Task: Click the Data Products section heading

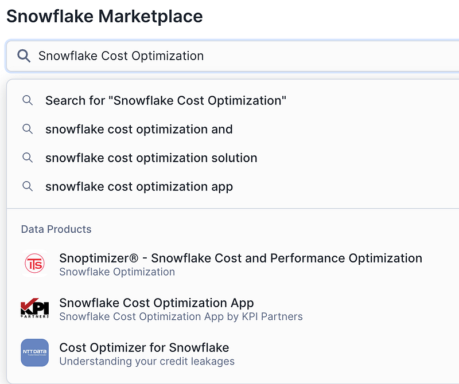Action: click(56, 229)
